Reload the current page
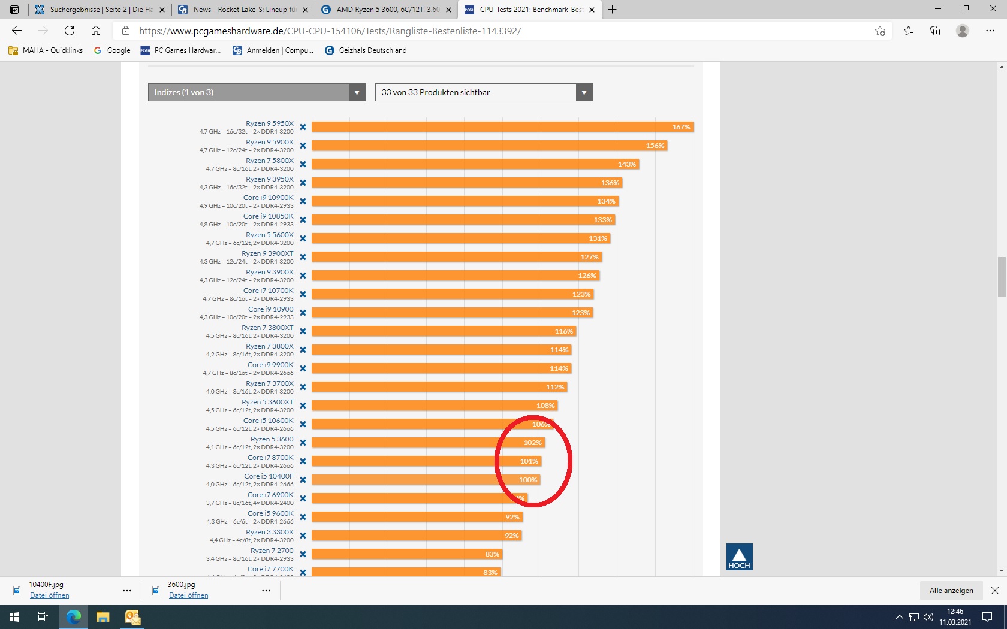Image resolution: width=1007 pixels, height=629 pixels. (x=70, y=31)
